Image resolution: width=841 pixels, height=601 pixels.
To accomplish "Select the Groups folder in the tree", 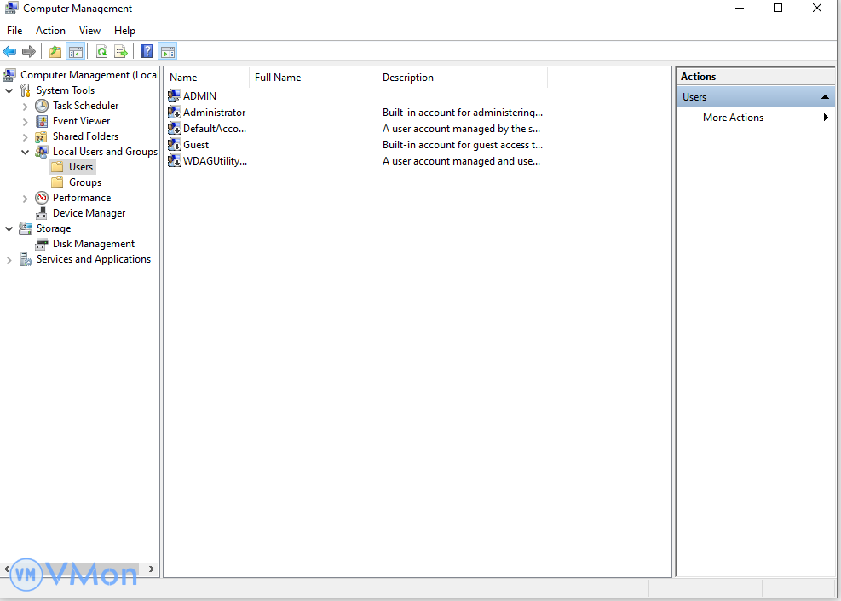I will click(84, 182).
